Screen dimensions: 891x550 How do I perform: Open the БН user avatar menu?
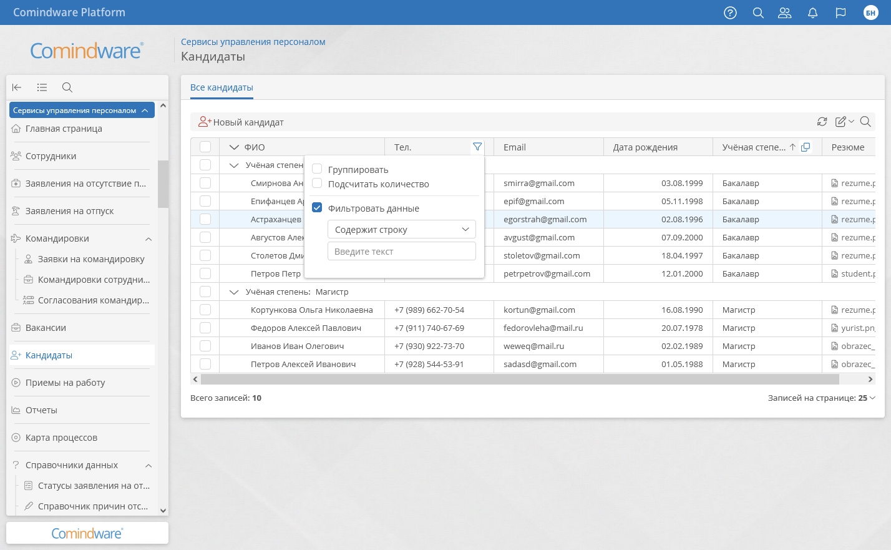coord(870,12)
